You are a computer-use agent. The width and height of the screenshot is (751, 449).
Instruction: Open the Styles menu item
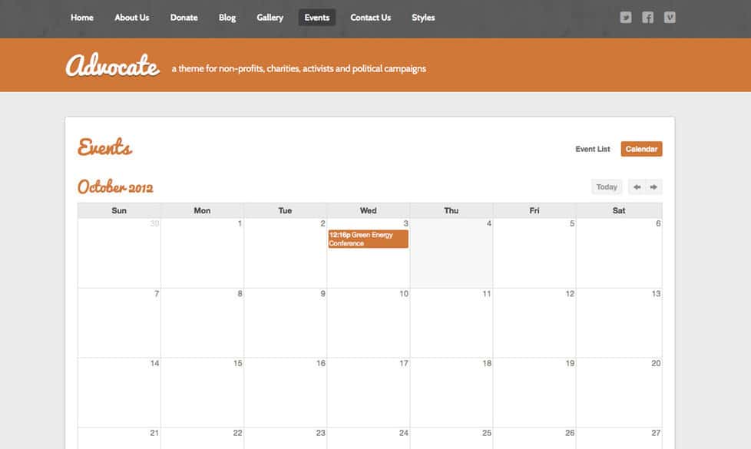[423, 18]
